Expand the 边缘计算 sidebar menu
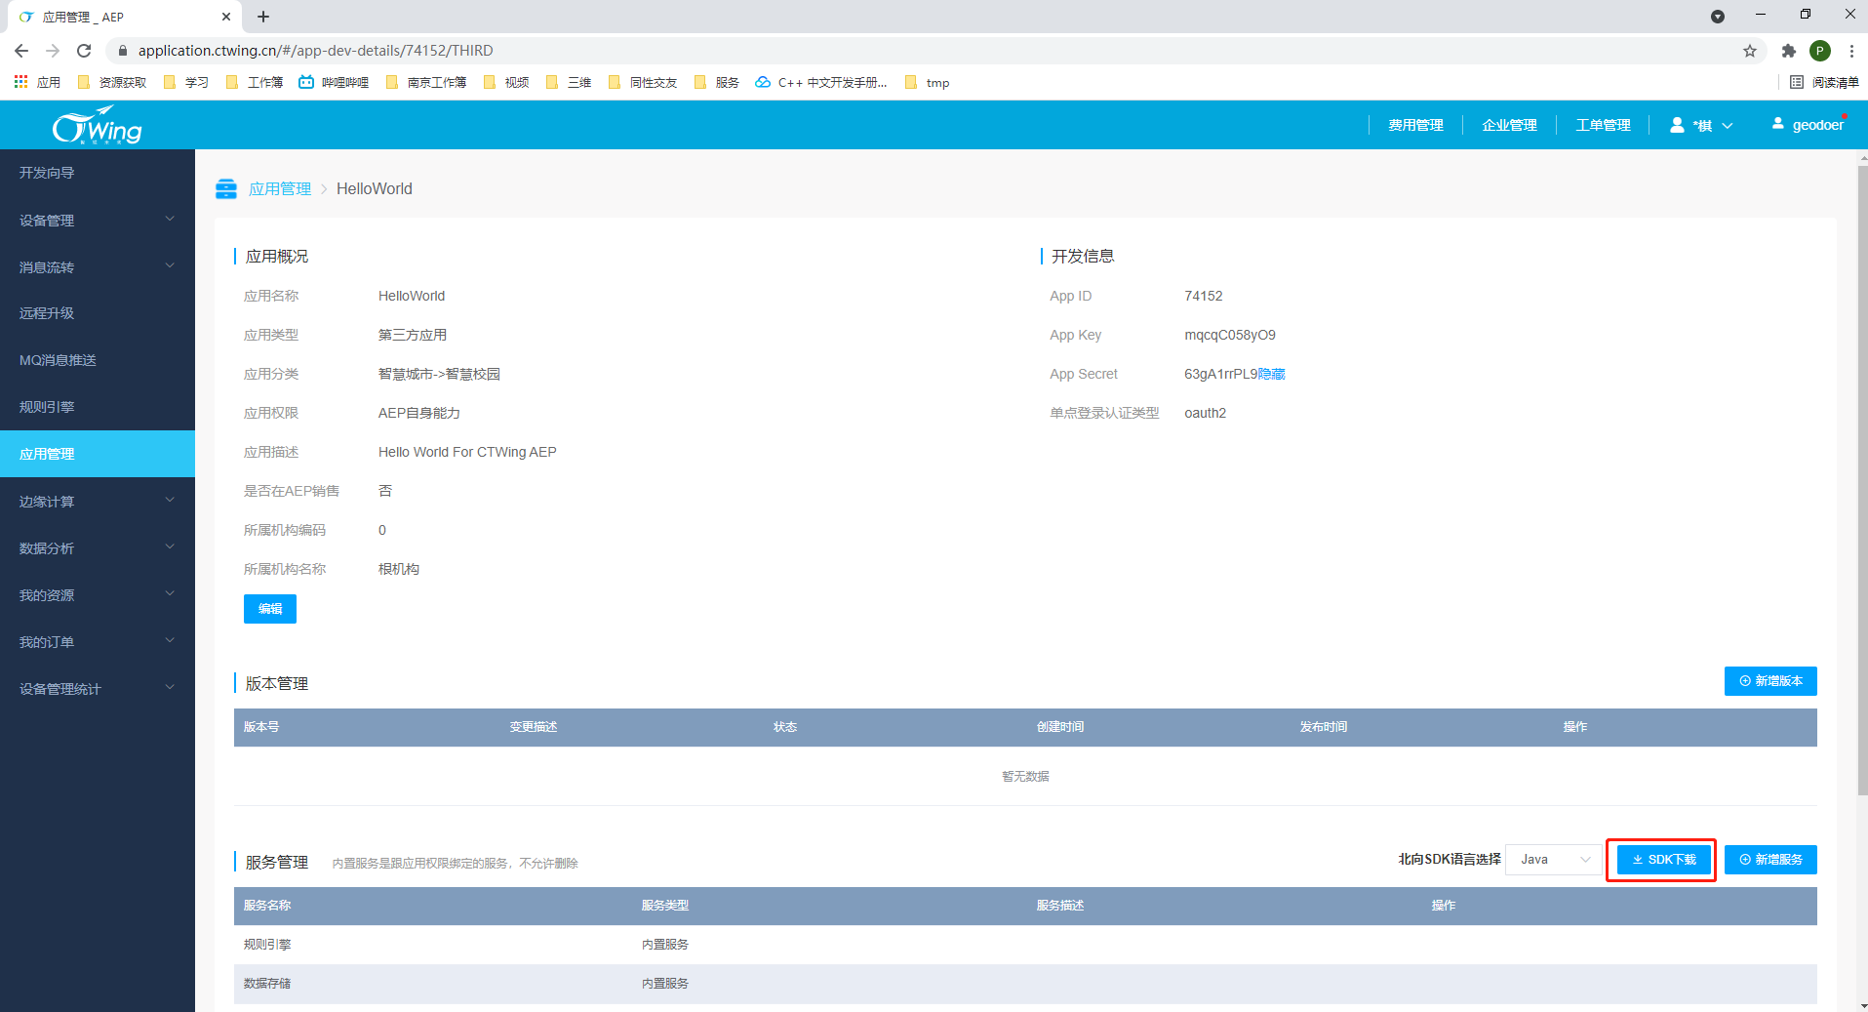This screenshot has height=1012, width=1868. pos(98,502)
